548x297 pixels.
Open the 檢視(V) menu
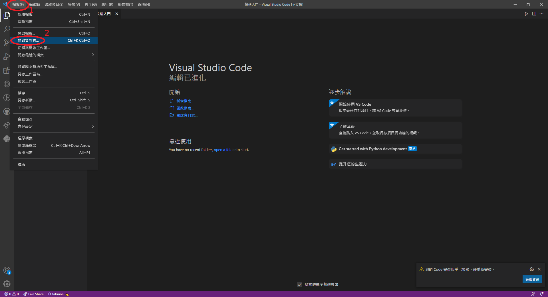coord(74,4)
